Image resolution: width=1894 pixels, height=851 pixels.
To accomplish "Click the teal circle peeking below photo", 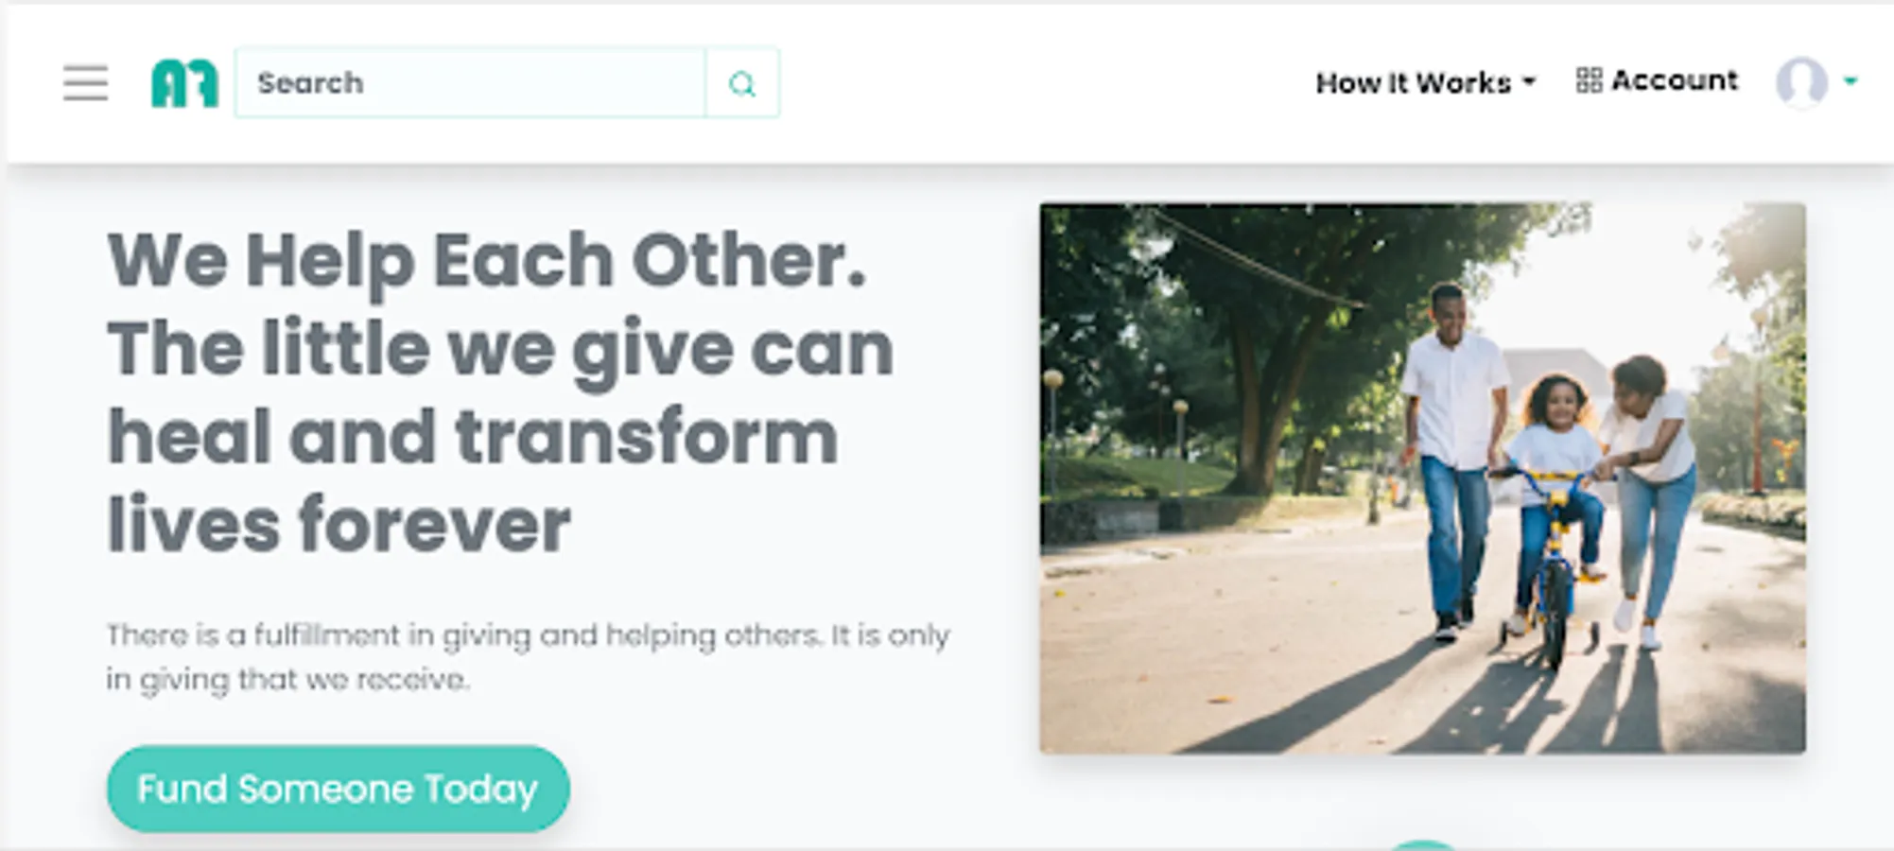I will pyautogui.click(x=1423, y=844).
